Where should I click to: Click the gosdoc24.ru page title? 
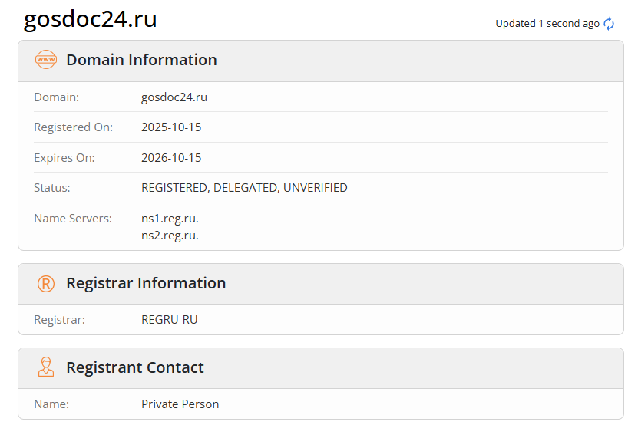(91, 19)
